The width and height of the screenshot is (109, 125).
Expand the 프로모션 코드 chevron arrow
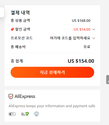click(x=94, y=38)
